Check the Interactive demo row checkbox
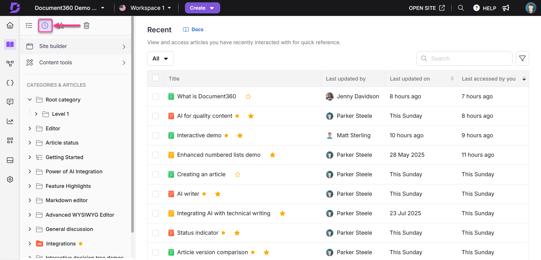 pos(156,136)
